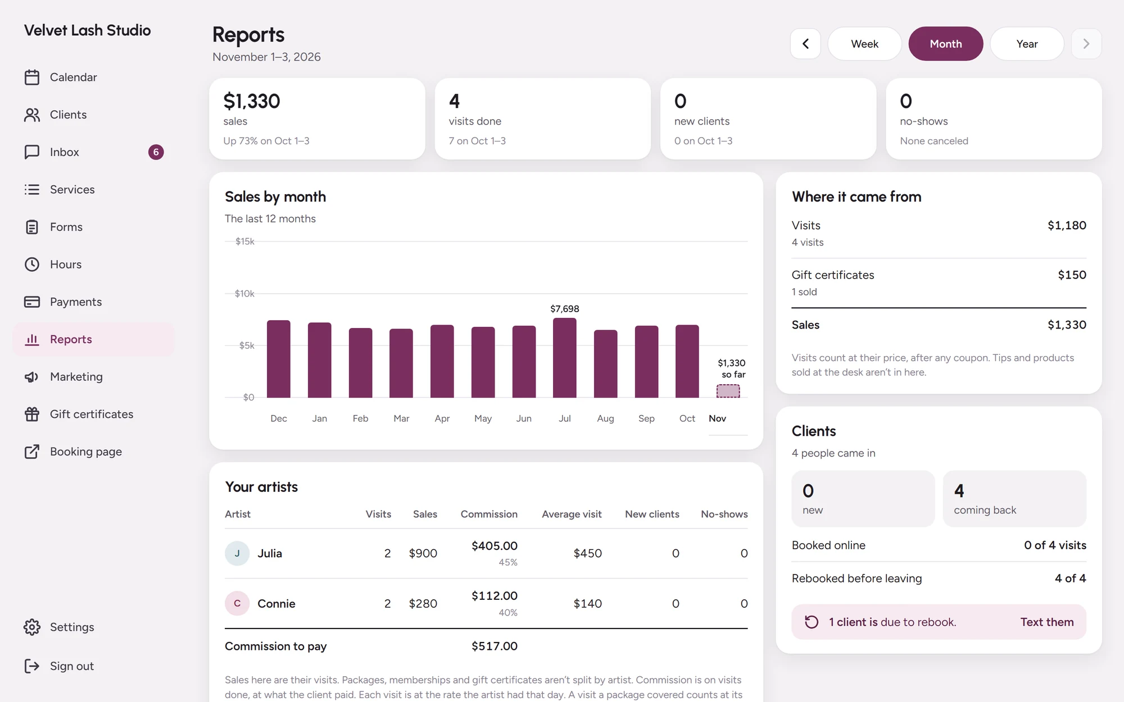Click the October sales bar
Image resolution: width=1124 pixels, height=702 pixels.
tap(687, 361)
